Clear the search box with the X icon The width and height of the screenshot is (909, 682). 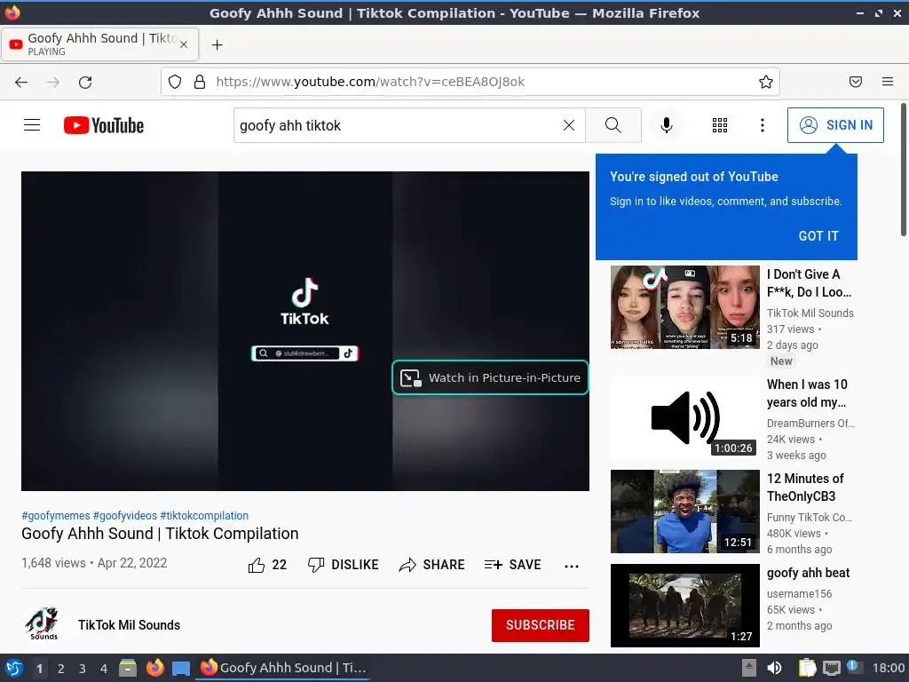pyautogui.click(x=569, y=125)
